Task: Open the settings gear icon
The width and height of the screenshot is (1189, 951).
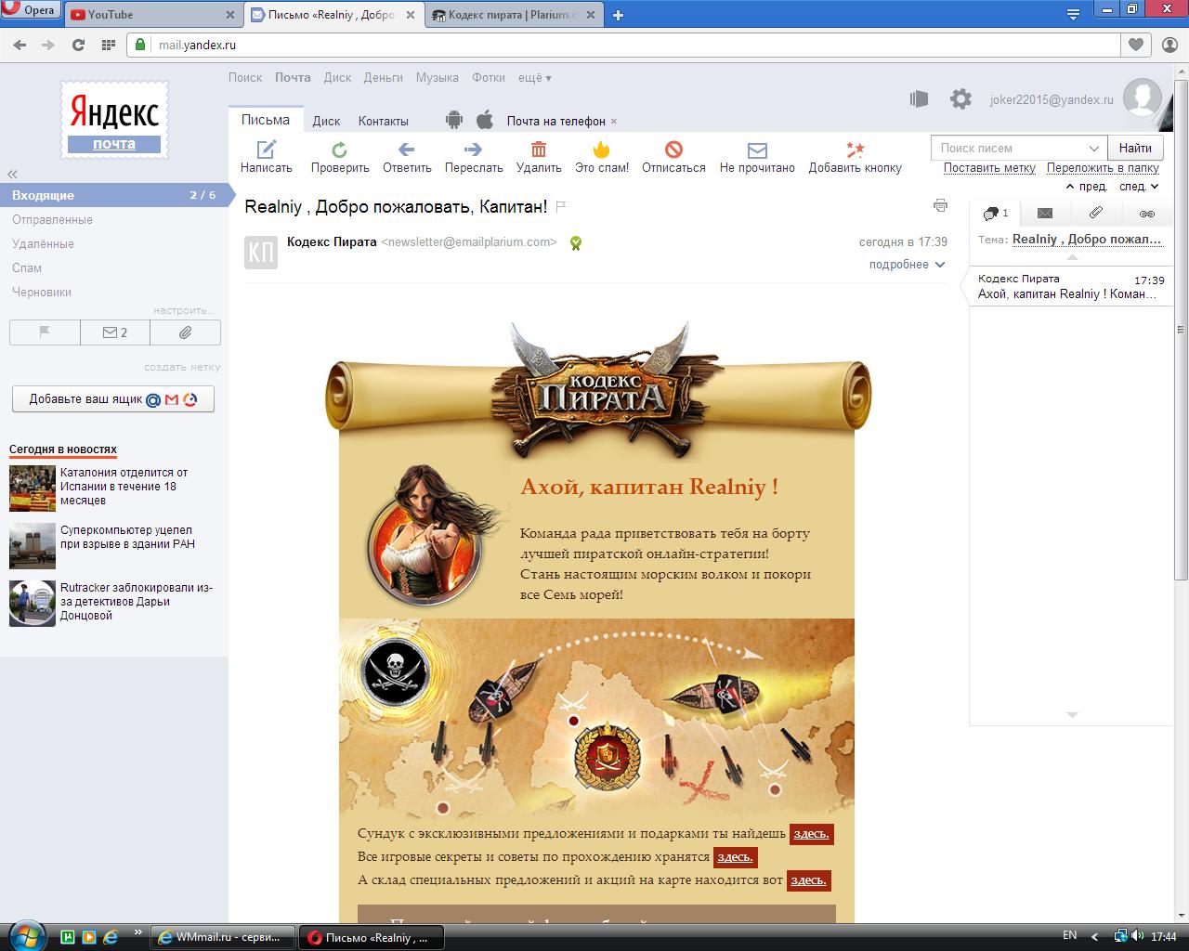Action: [960, 99]
